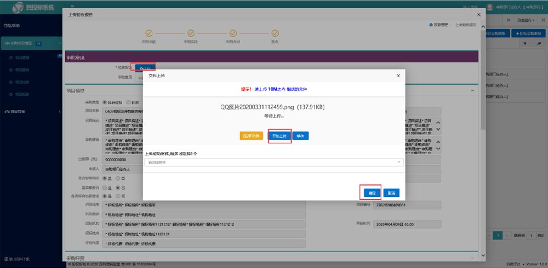Viewport: 548px width, 268px height.
Task: Click the filter funnel icon
Action: (526, 43)
